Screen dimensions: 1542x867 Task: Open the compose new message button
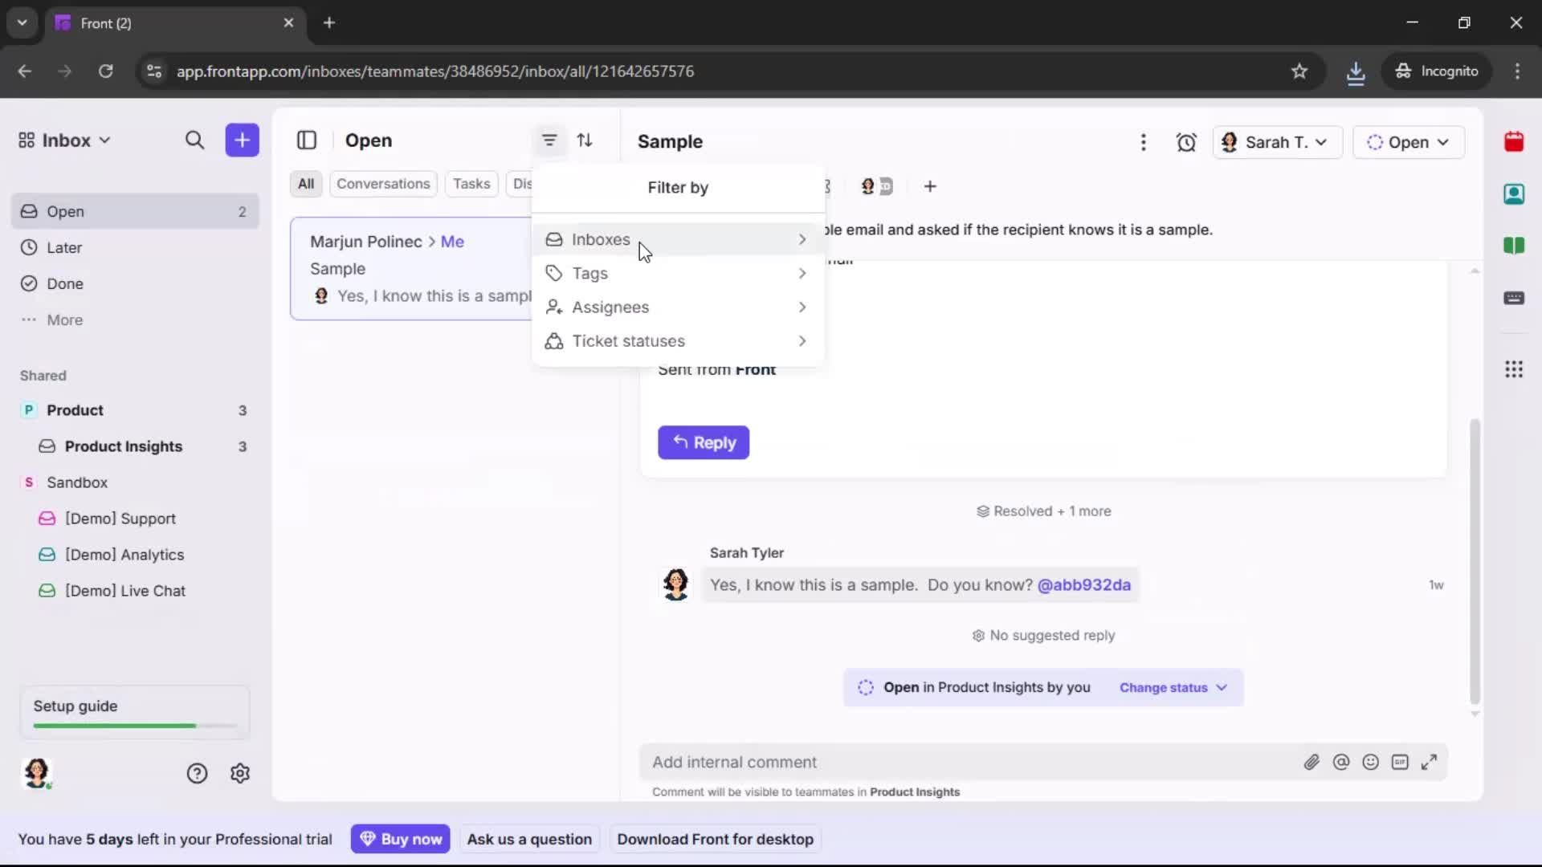click(242, 140)
